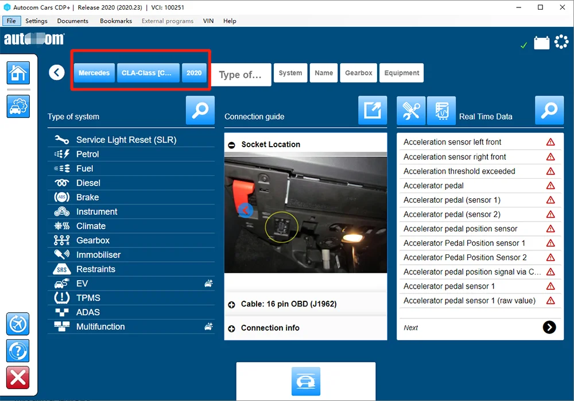Click the battery status icon at top right
Screen dimensions: 574x401
pyautogui.click(x=541, y=43)
